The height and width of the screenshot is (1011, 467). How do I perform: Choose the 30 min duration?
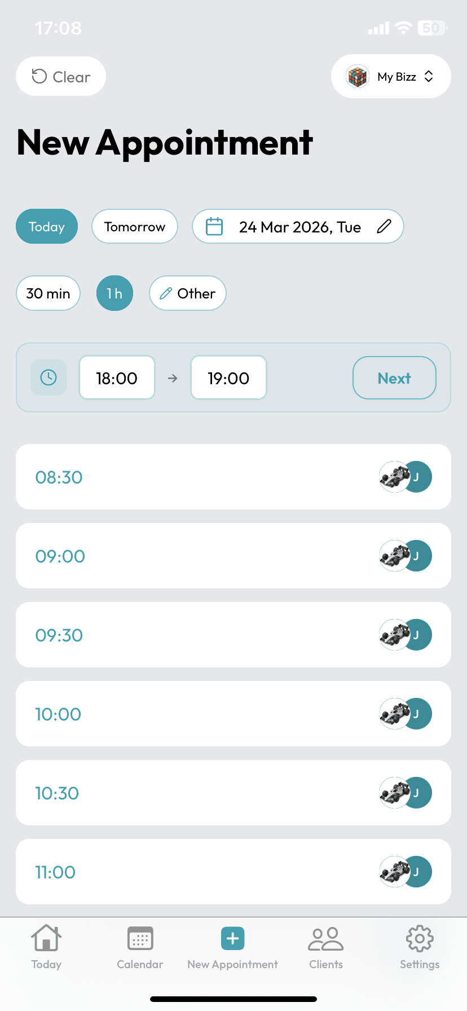[49, 293]
